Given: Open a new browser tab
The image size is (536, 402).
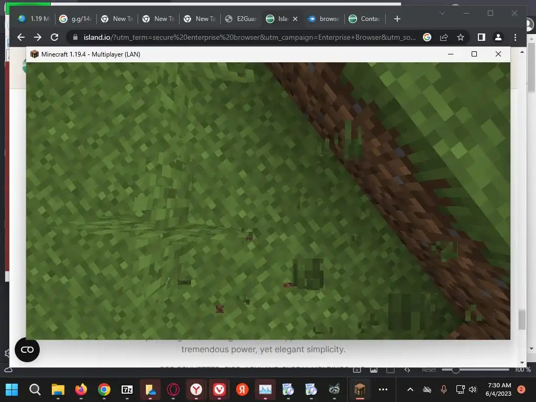Looking at the screenshot, I should [397, 19].
